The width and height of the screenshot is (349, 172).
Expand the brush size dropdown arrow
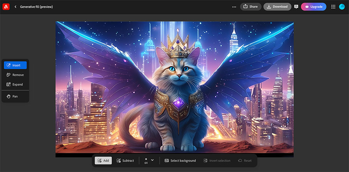coord(152,160)
